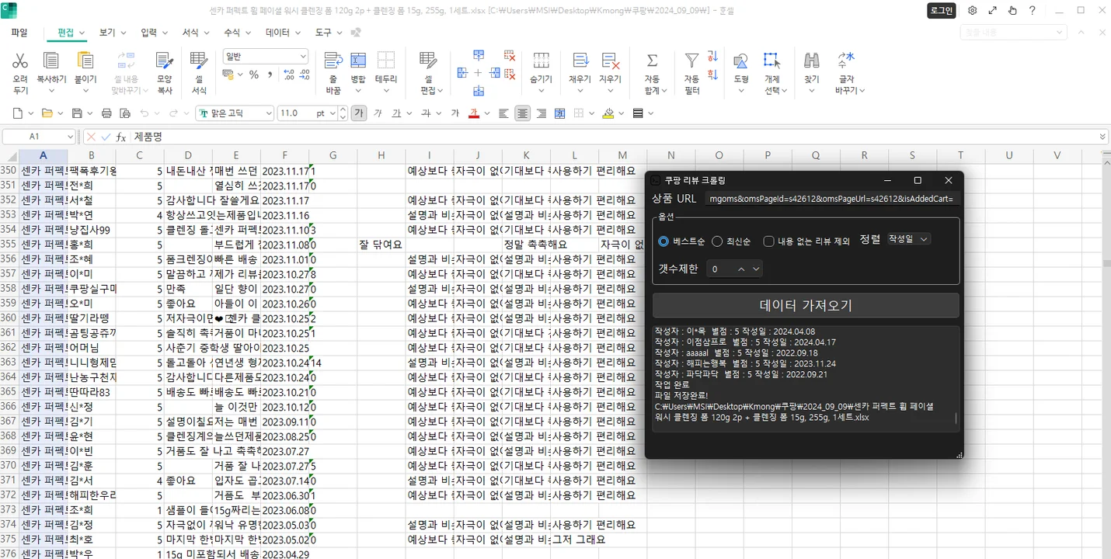
Task: Sort ascending with the upper sort icon
Action: 713,56
